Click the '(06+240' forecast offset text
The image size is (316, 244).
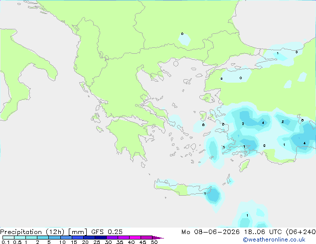[x=301, y=232]
